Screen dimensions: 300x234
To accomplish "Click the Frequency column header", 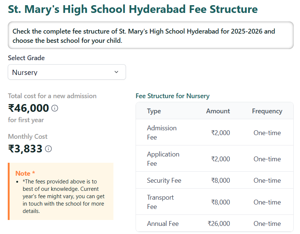I will click(267, 111).
